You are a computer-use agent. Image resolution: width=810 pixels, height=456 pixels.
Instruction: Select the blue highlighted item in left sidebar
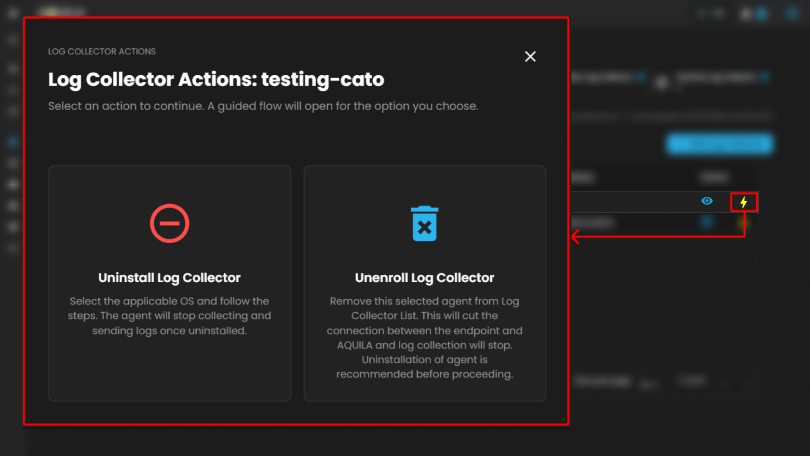(13, 141)
